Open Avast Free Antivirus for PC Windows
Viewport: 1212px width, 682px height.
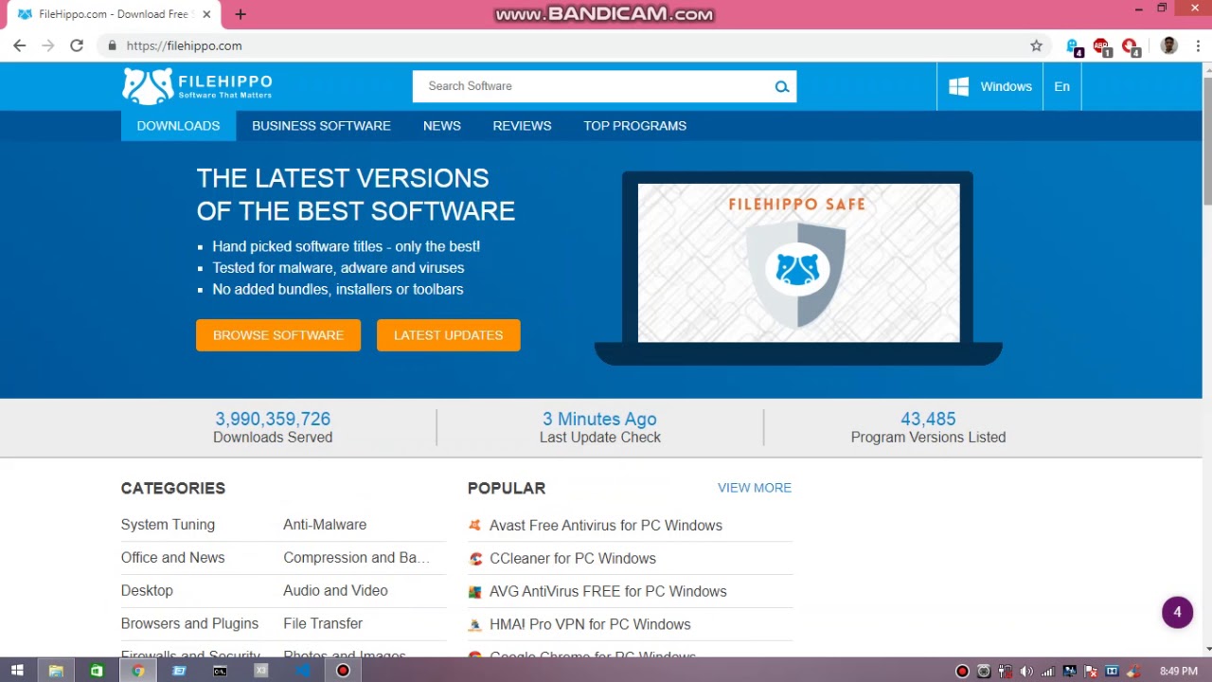click(x=606, y=525)
